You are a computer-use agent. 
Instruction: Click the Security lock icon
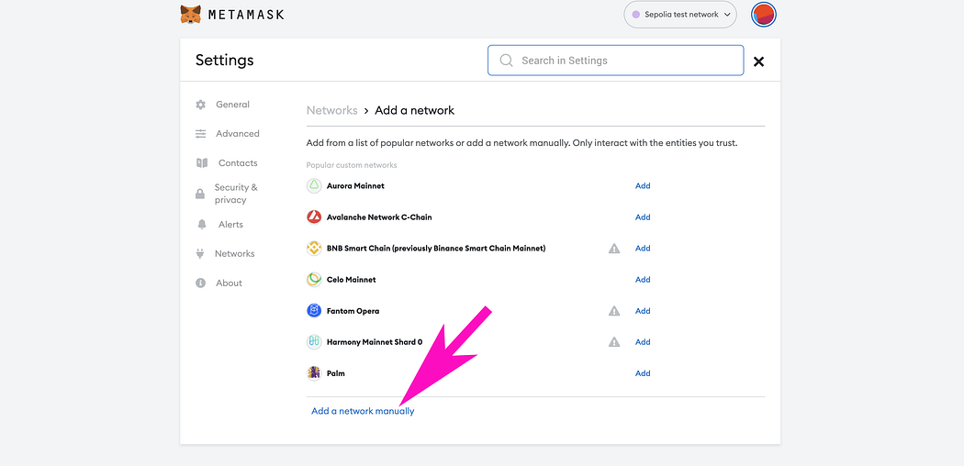(200, 194)
